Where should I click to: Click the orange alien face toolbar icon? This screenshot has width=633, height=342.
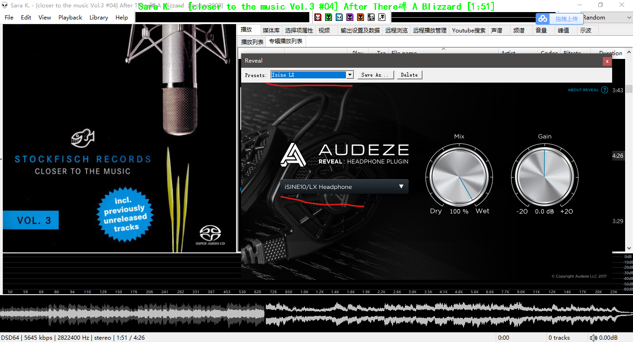360,17
